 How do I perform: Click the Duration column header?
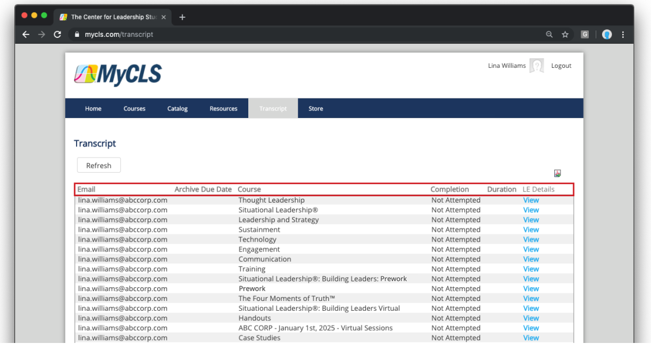coord(502,189)
